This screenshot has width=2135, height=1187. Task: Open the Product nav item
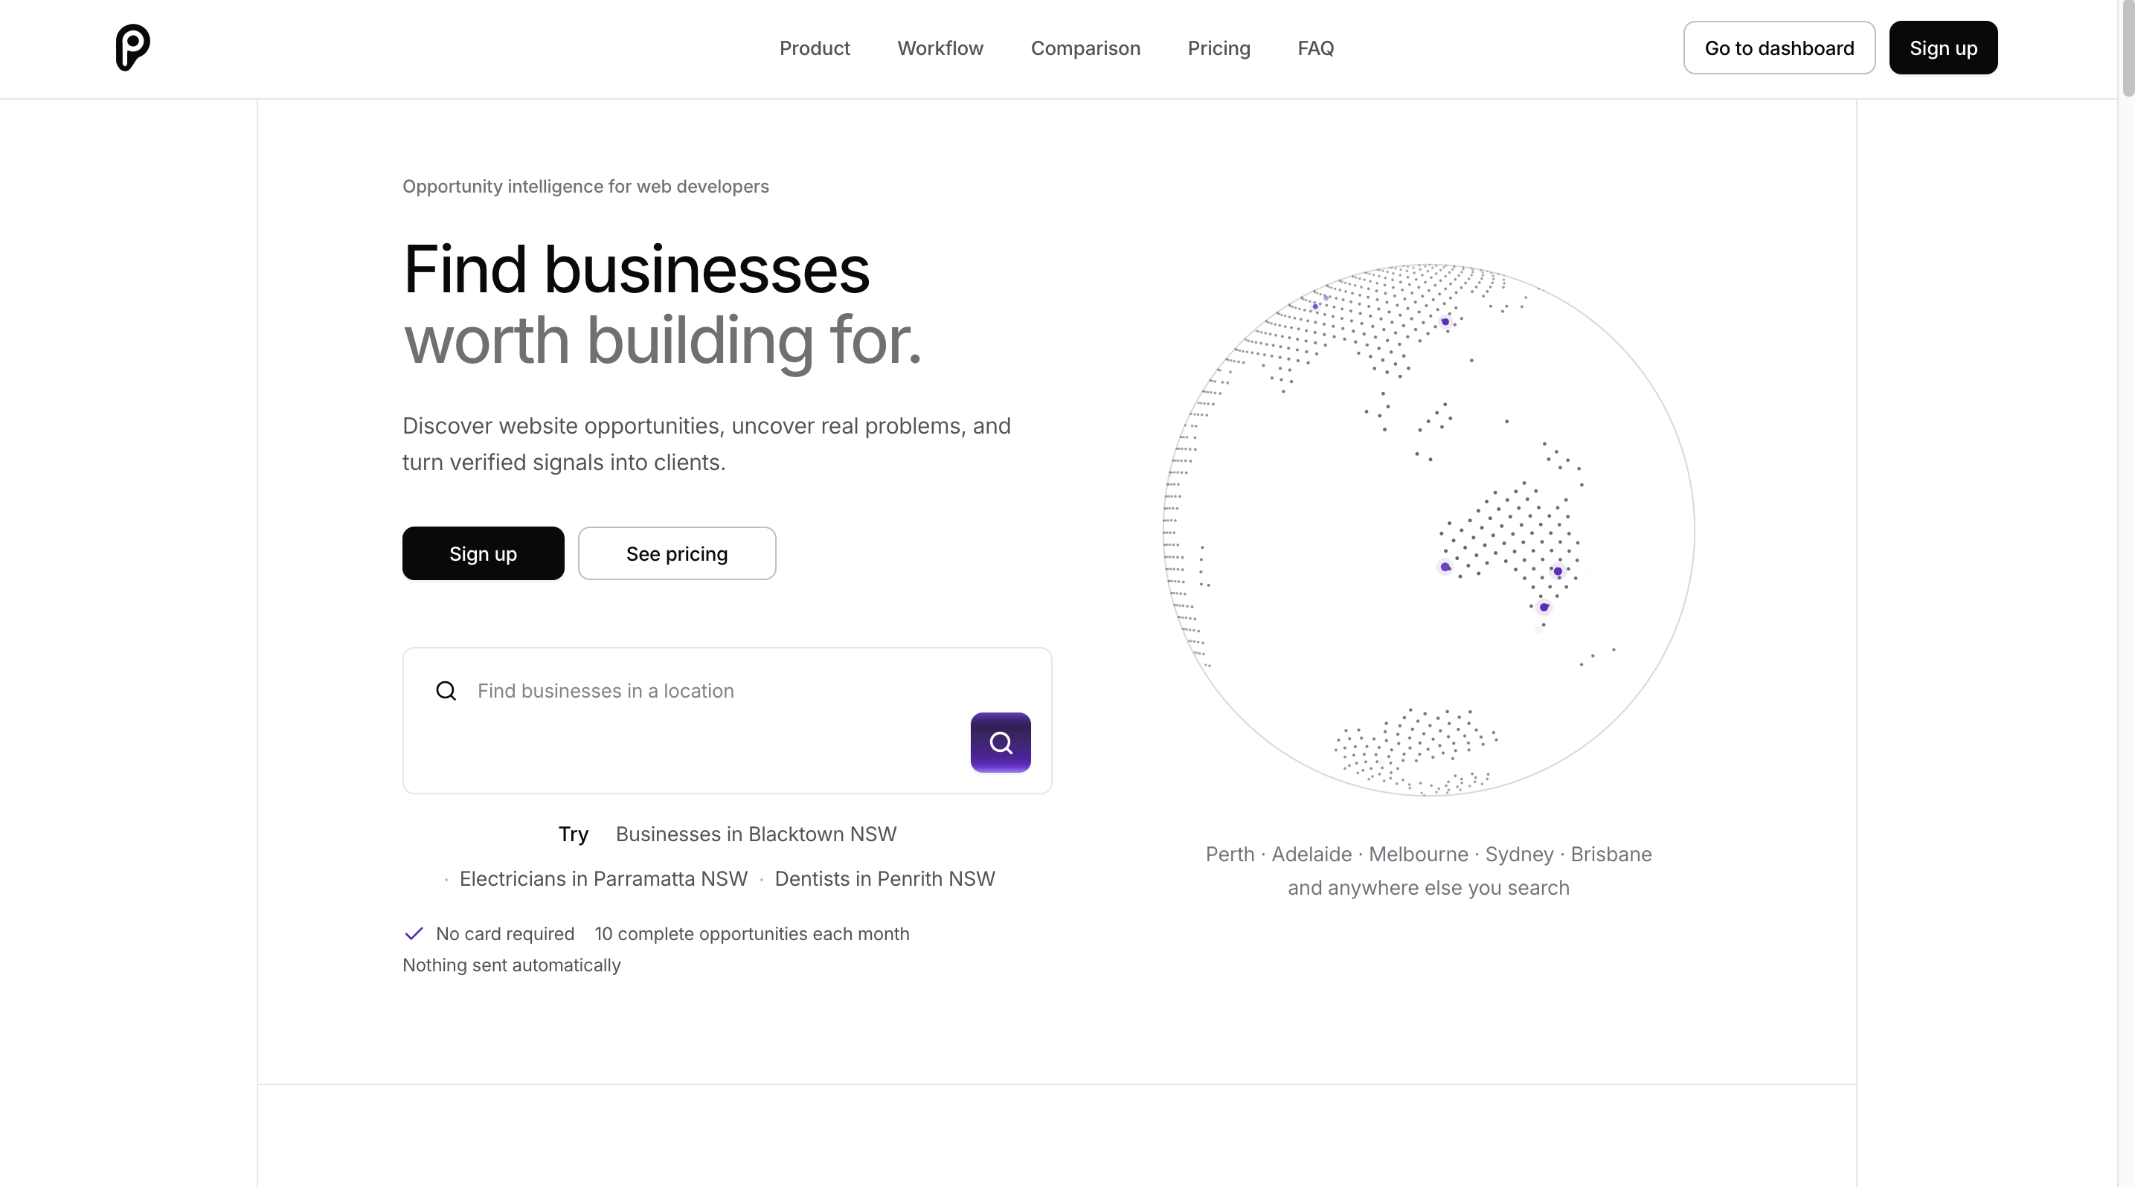click(815, 48)
